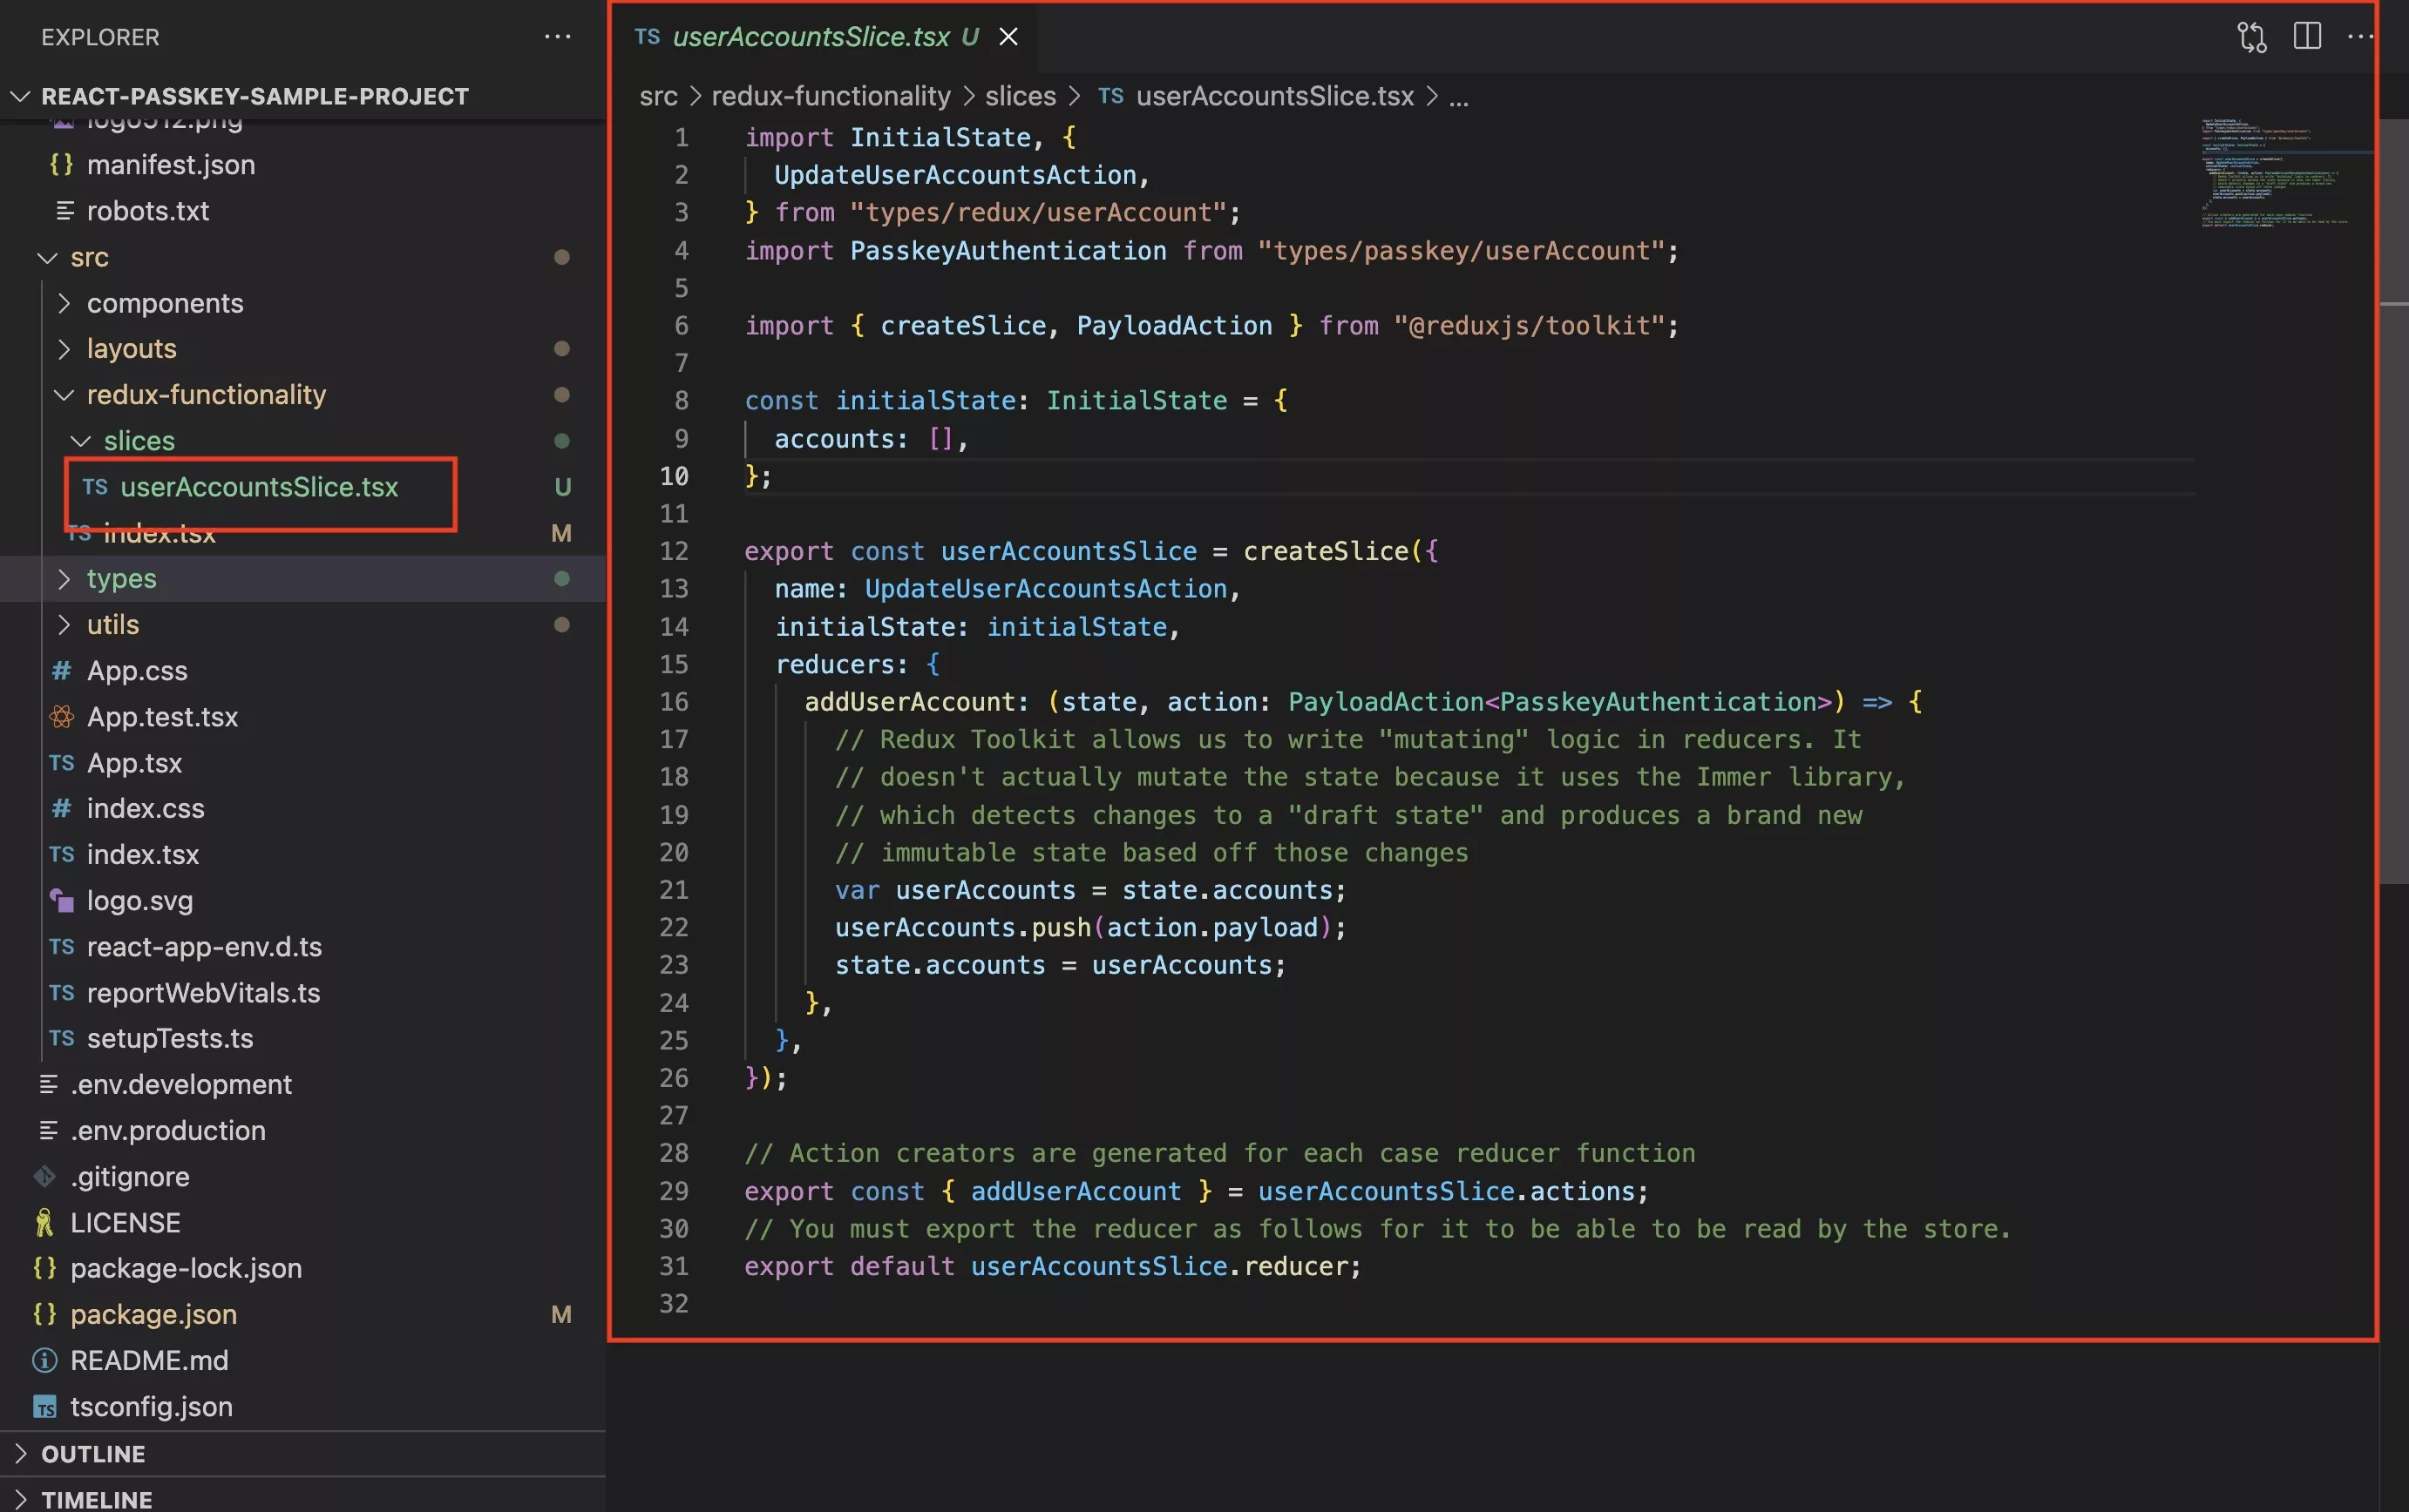Expand the components folder
Screen dimensions: 2409x1512
(x=64, y=301)
